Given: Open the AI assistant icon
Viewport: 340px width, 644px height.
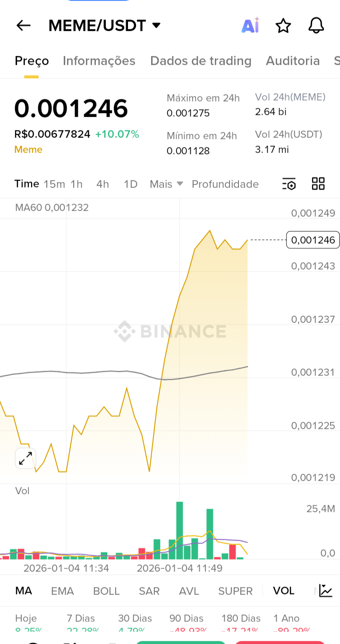Looking at the screenshot, I should (x=250, y=25).
